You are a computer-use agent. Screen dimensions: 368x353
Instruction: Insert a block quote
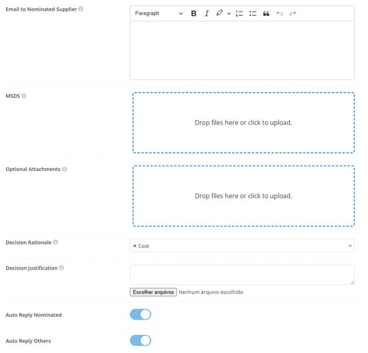[x=266, y=13]
